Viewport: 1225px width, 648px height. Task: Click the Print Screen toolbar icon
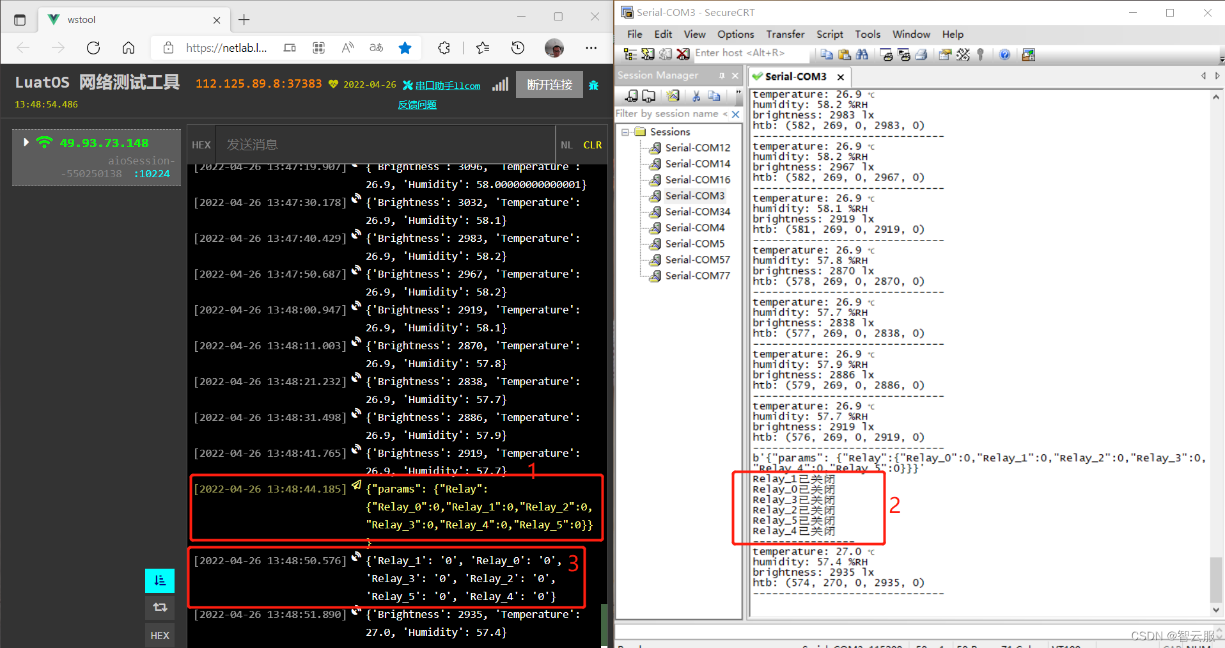tap(886, 54)
